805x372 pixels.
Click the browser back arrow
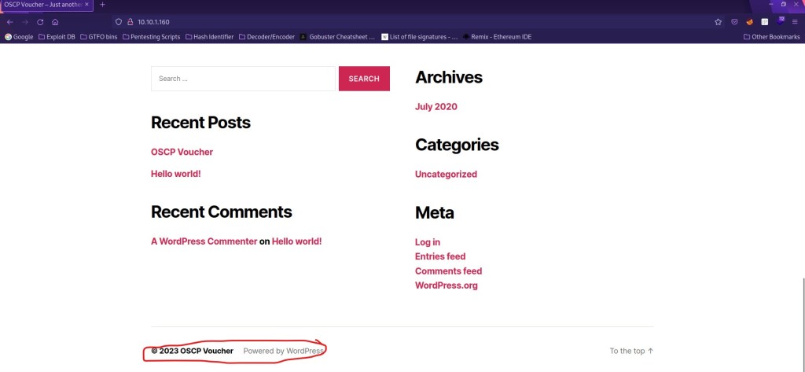(x=10, y=22)
